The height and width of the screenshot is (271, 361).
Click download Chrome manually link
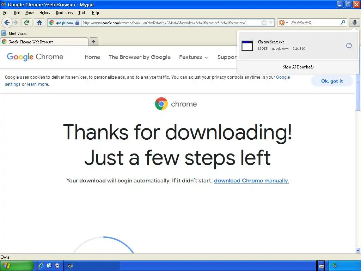(251, 181)
